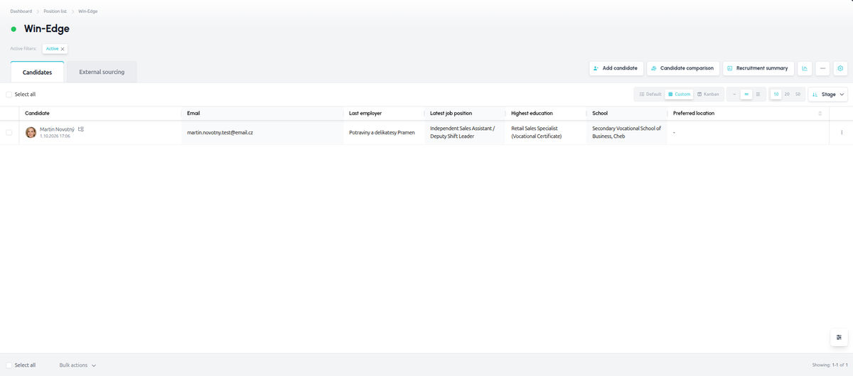Click the Win-Edge page title
Screen dimensions: 853x376
coord(47,29)
